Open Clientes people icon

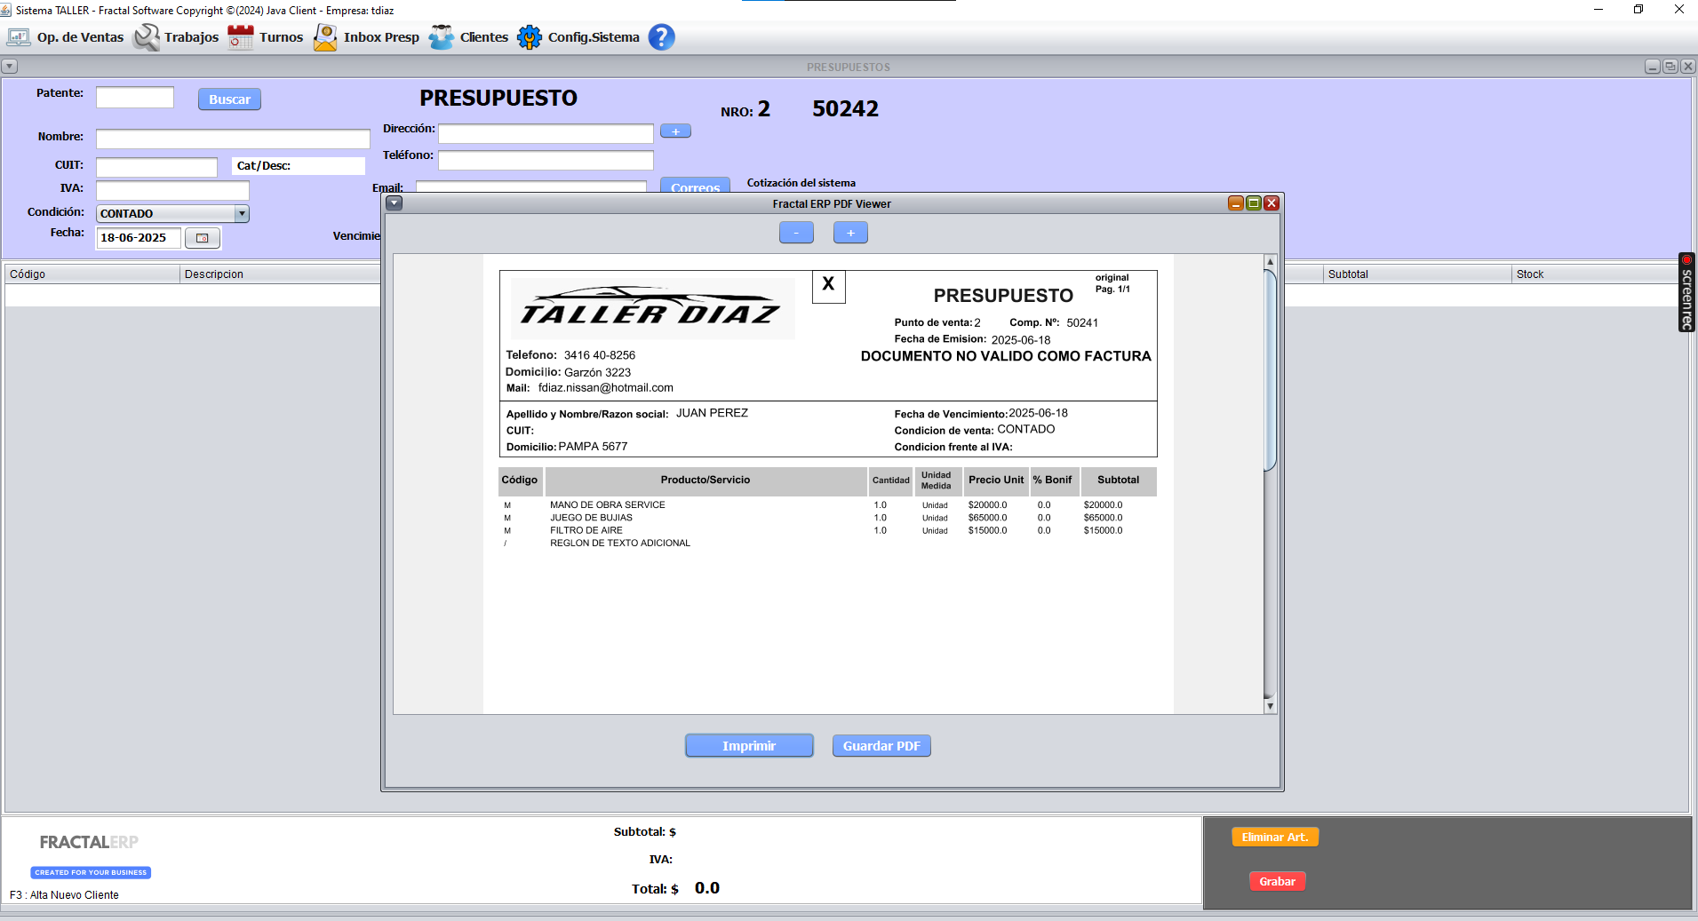click(442, 37)
